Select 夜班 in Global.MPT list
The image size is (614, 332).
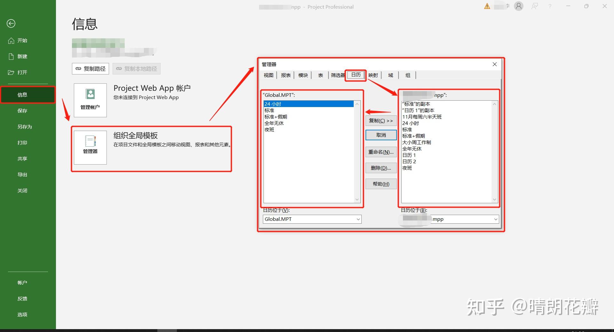[309, 130]
